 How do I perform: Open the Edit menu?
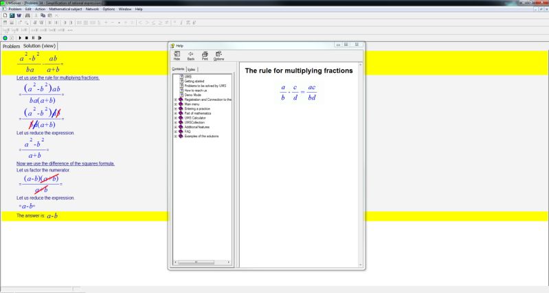pyautogui.click(x=28, y=9)
